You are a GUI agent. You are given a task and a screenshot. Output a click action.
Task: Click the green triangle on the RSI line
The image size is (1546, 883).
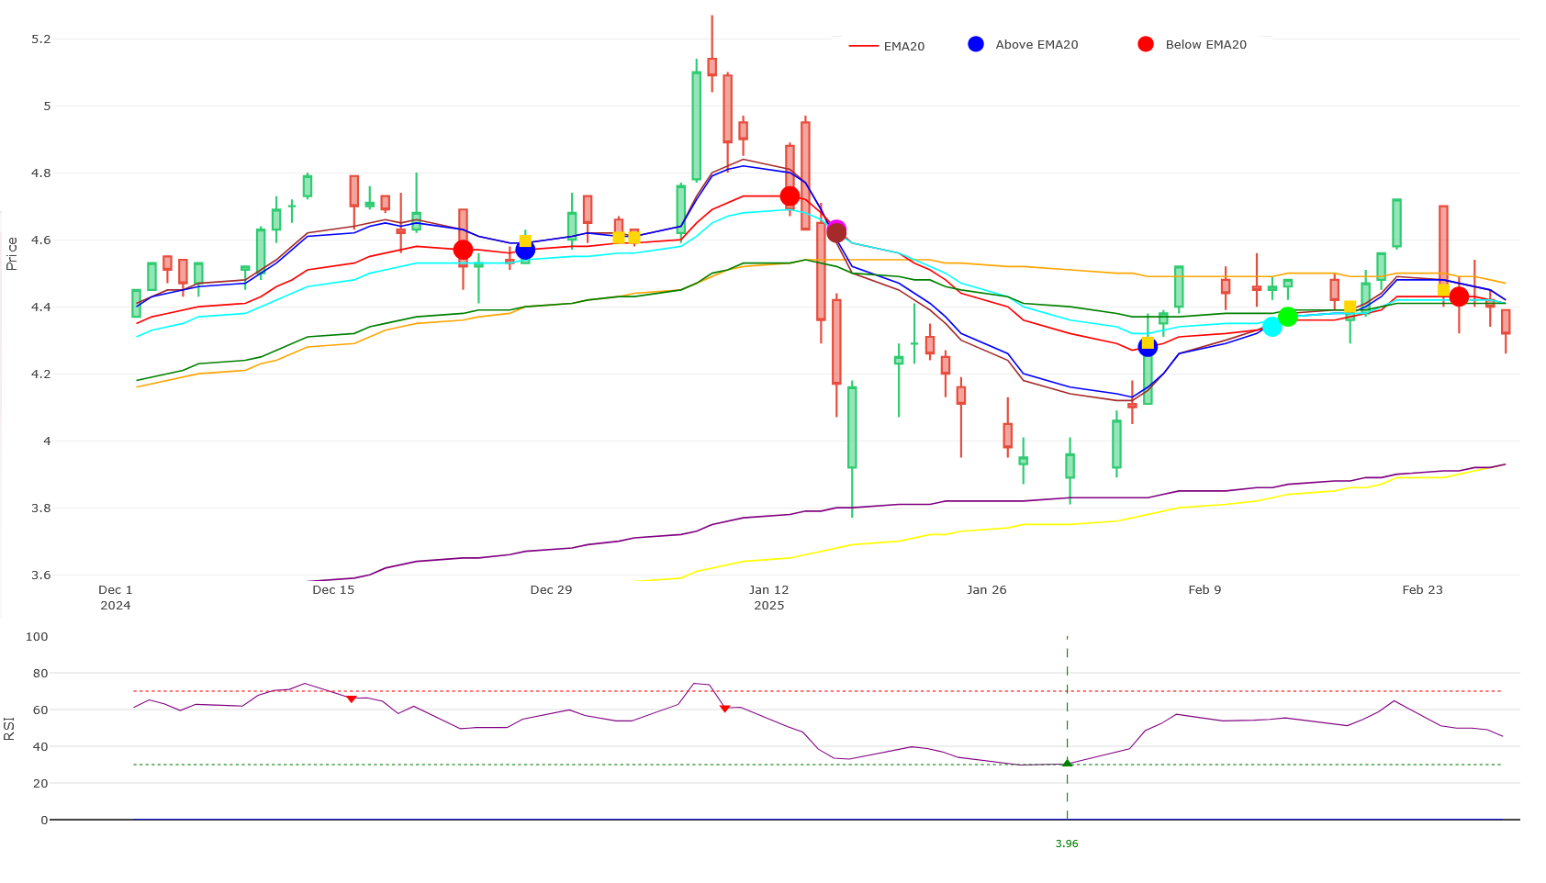[1067, 763]
